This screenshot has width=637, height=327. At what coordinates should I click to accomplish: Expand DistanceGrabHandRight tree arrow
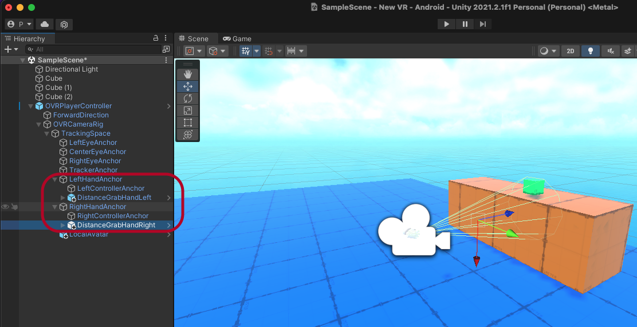coord(63,225)
